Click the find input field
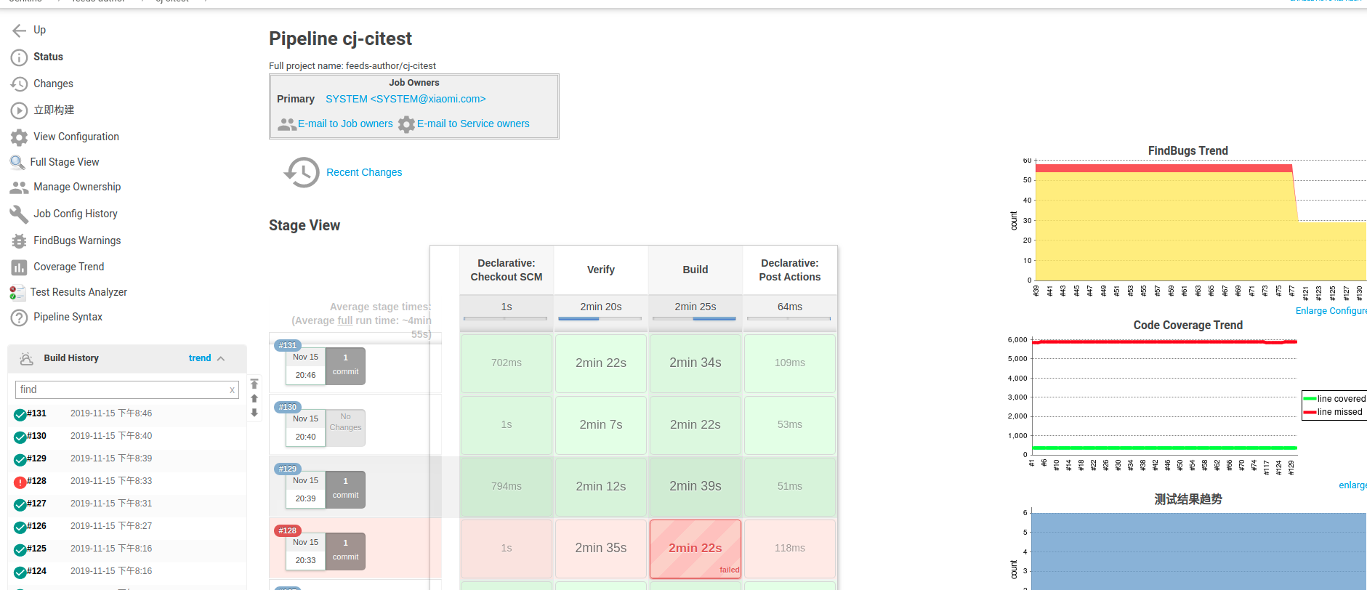 [x=126, y=389]
